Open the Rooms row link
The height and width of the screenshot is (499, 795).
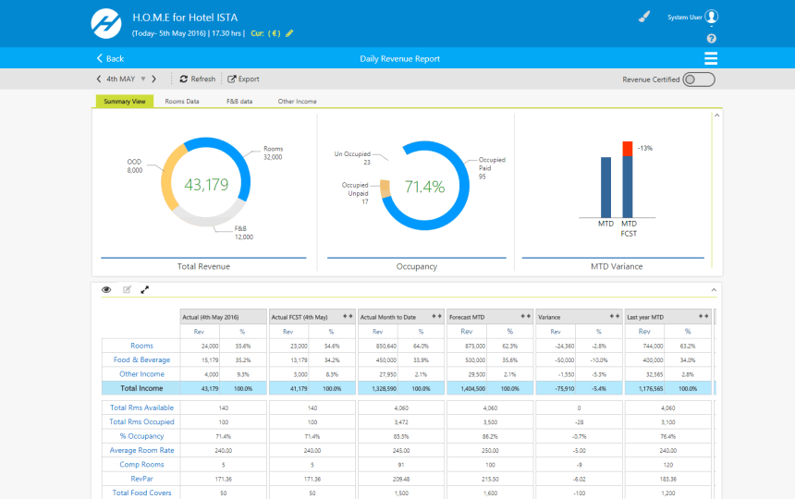click(x=141, y=346)
